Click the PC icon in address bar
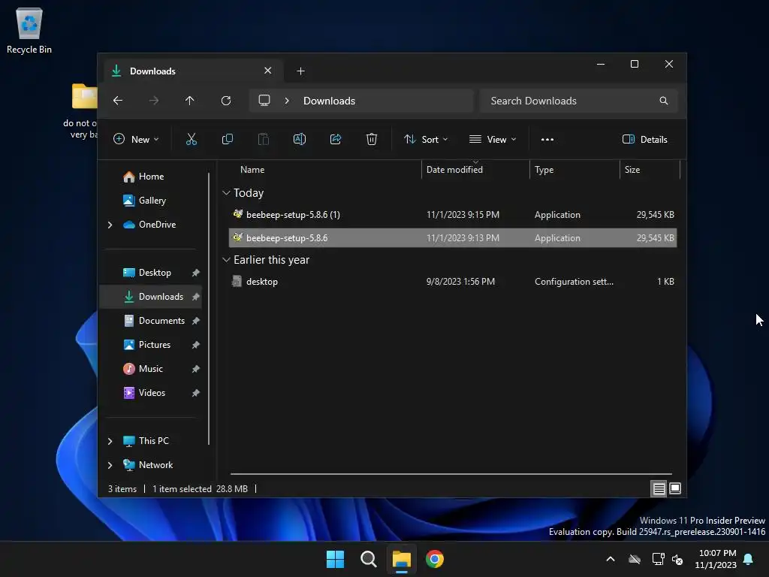The width and height of the screenshot is (769, 577). (x=264, y=101)
